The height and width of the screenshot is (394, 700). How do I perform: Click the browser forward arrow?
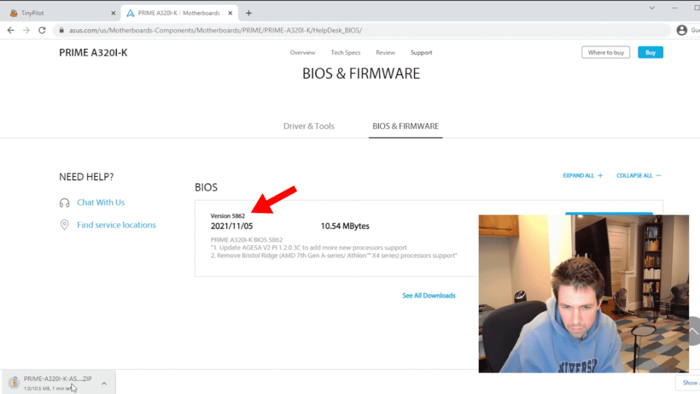(27, 30)
